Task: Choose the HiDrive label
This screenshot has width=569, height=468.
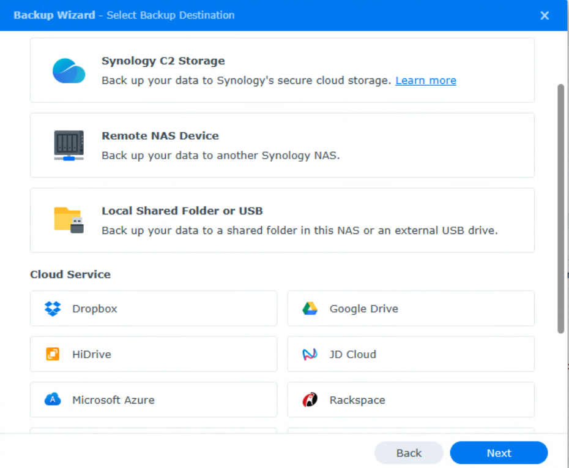Action: (x=91, y=354)
